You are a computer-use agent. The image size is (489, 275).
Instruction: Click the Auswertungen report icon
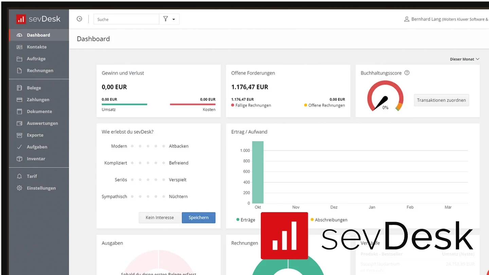click(x=19, y=123)
